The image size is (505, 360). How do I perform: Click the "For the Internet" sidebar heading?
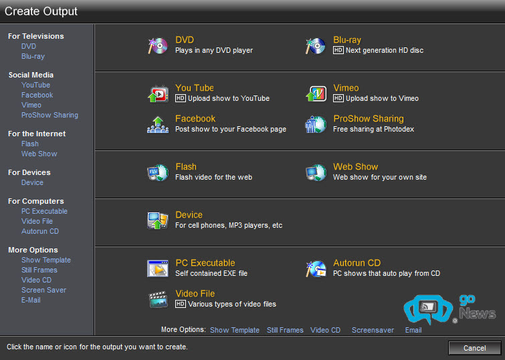coord(37,134)
